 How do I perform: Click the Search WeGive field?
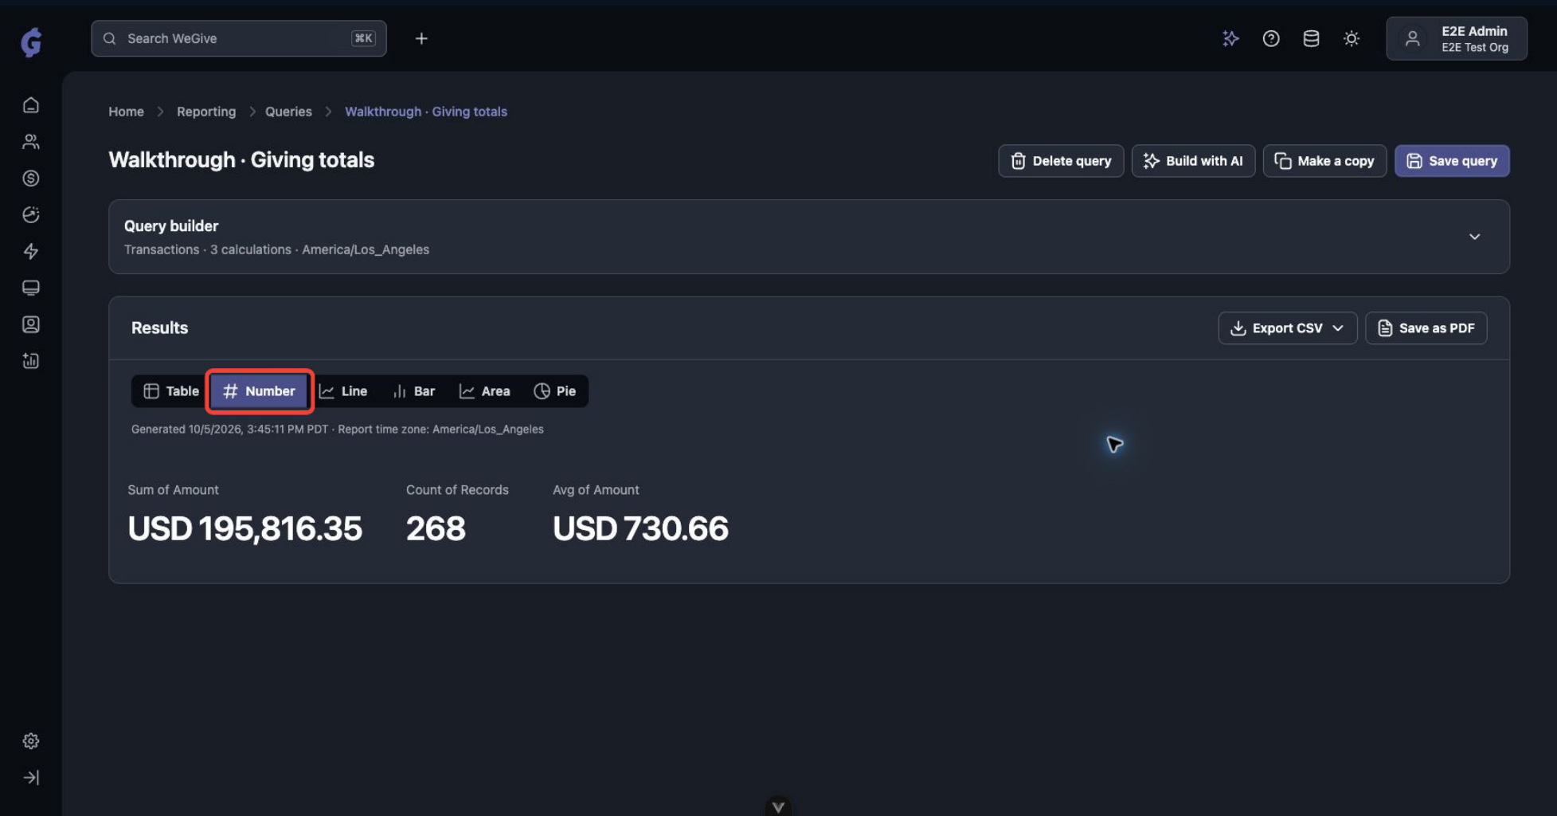tap(239, 38)
